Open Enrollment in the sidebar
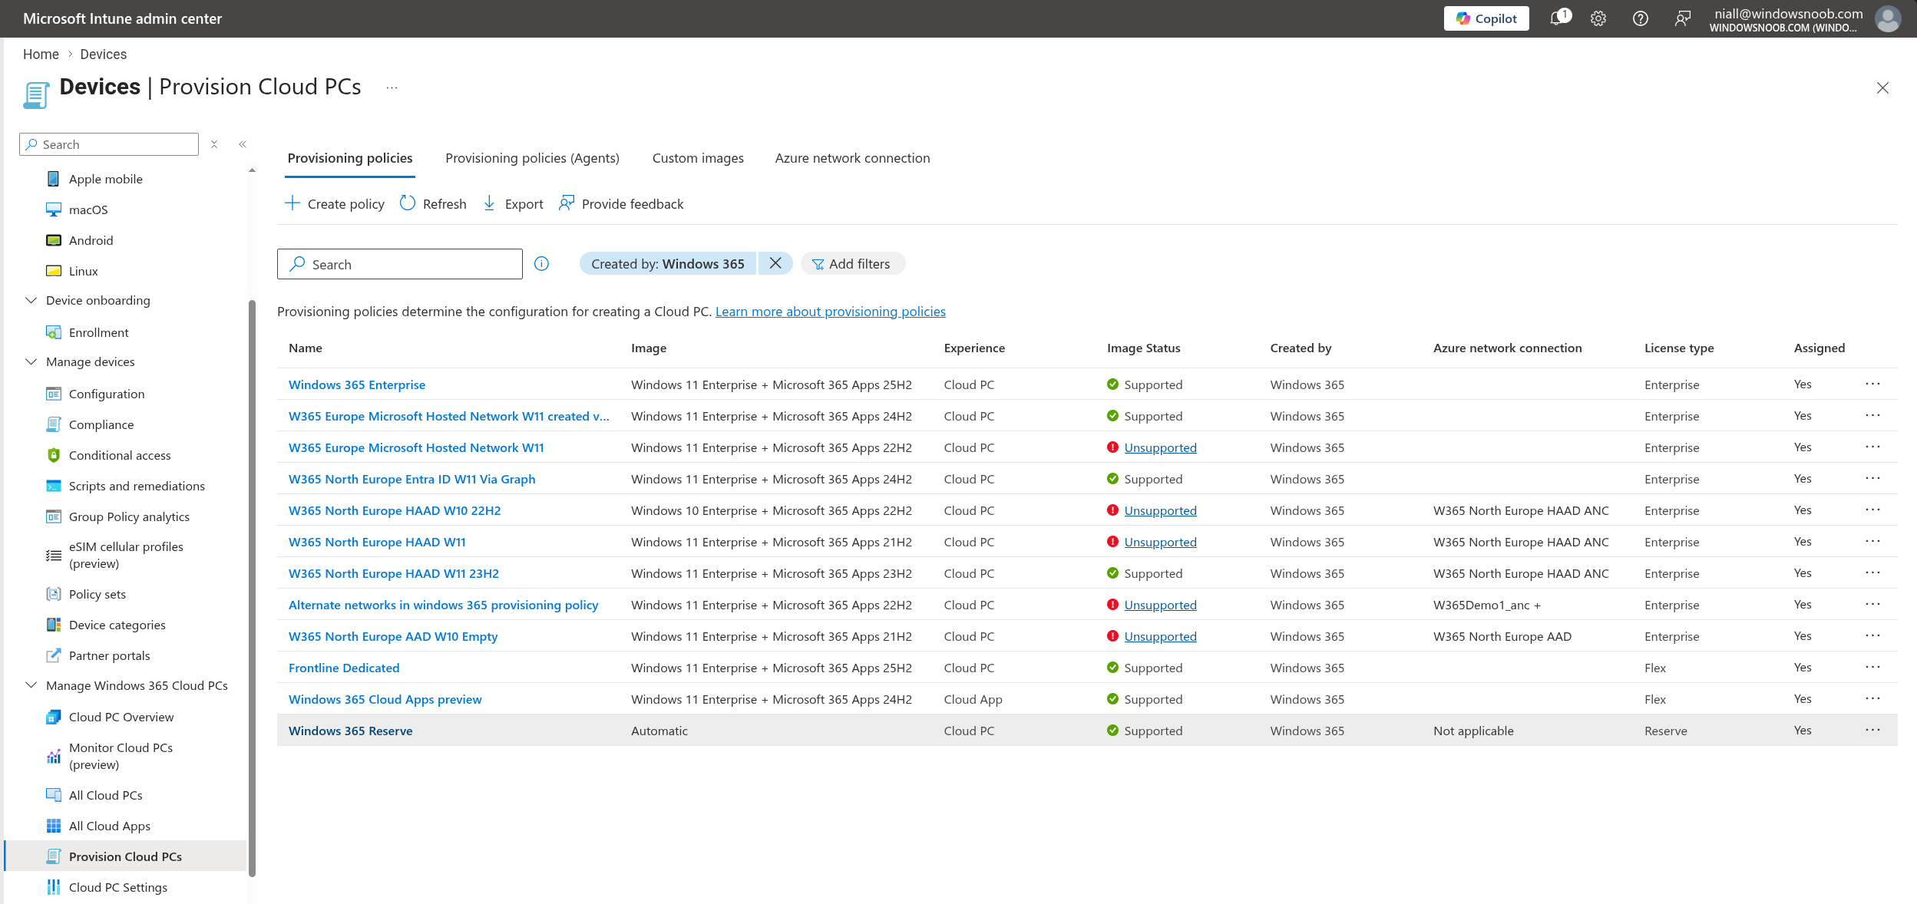Viewport: 1917px width, 904px height. click(x=98, y=332)
